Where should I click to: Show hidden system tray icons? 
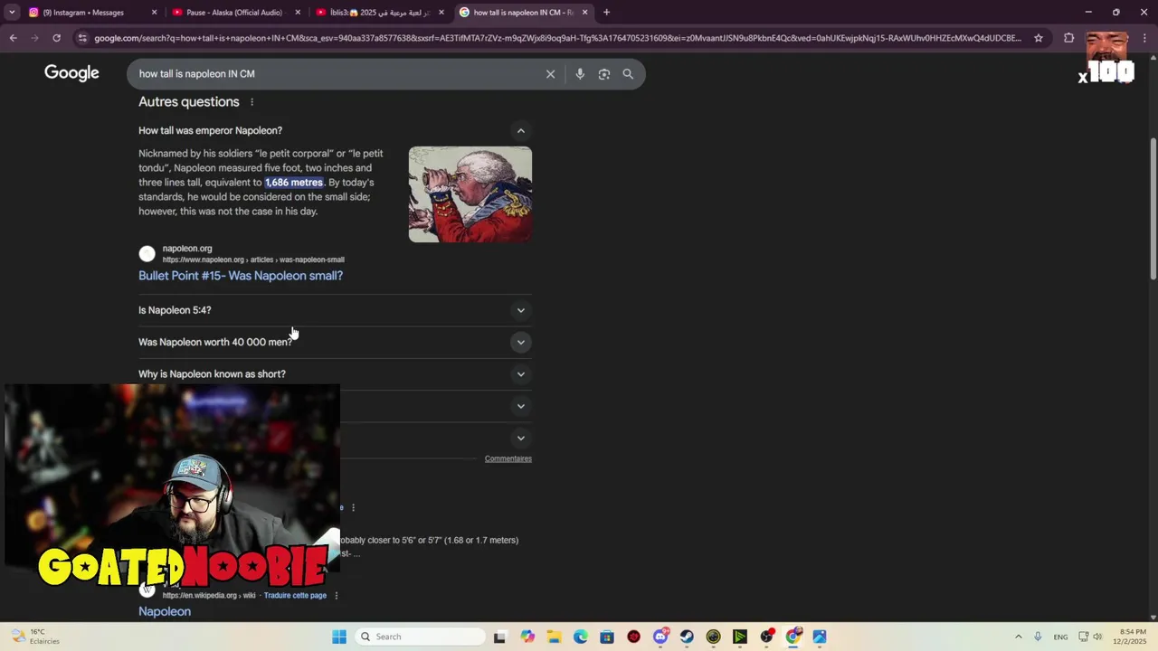click(1018, 637)
